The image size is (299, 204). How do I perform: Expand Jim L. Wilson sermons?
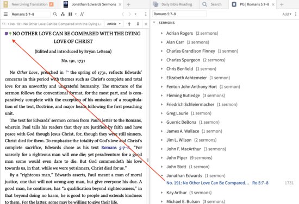[161, 140]
